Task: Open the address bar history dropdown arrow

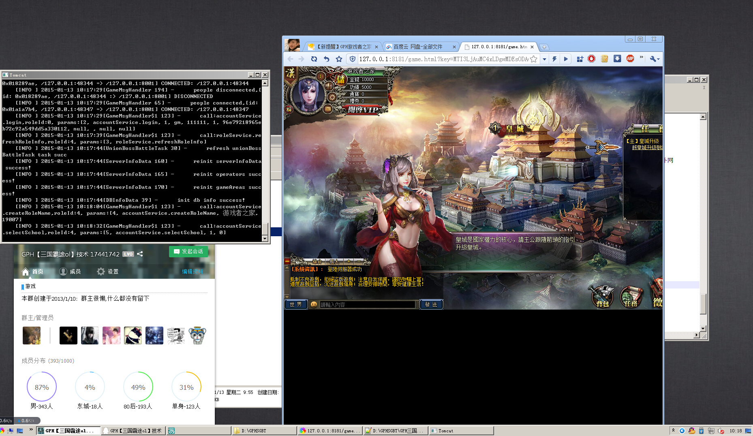Action: [544, 59]
